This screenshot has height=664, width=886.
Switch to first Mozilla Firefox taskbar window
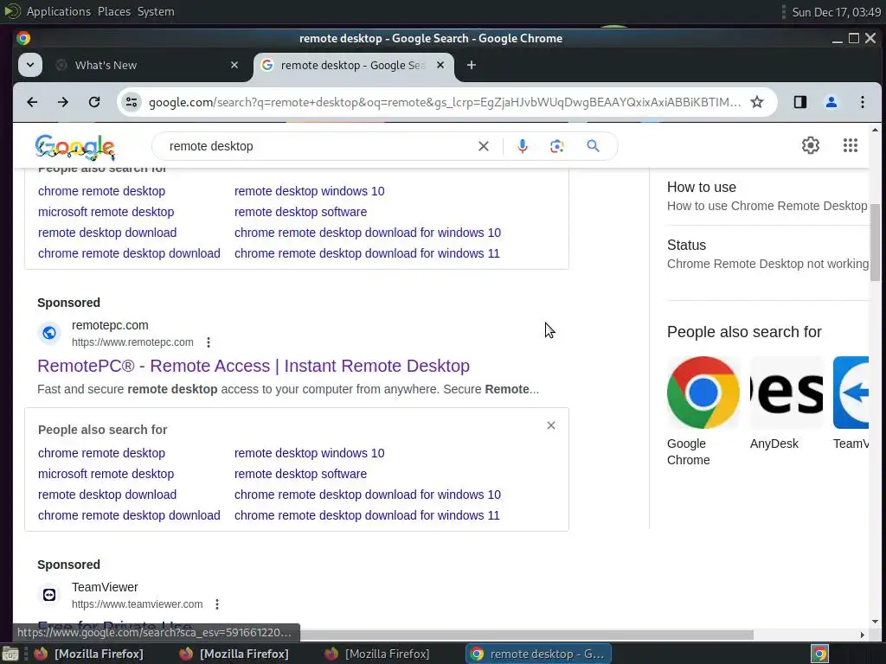(x=89, y=654)
